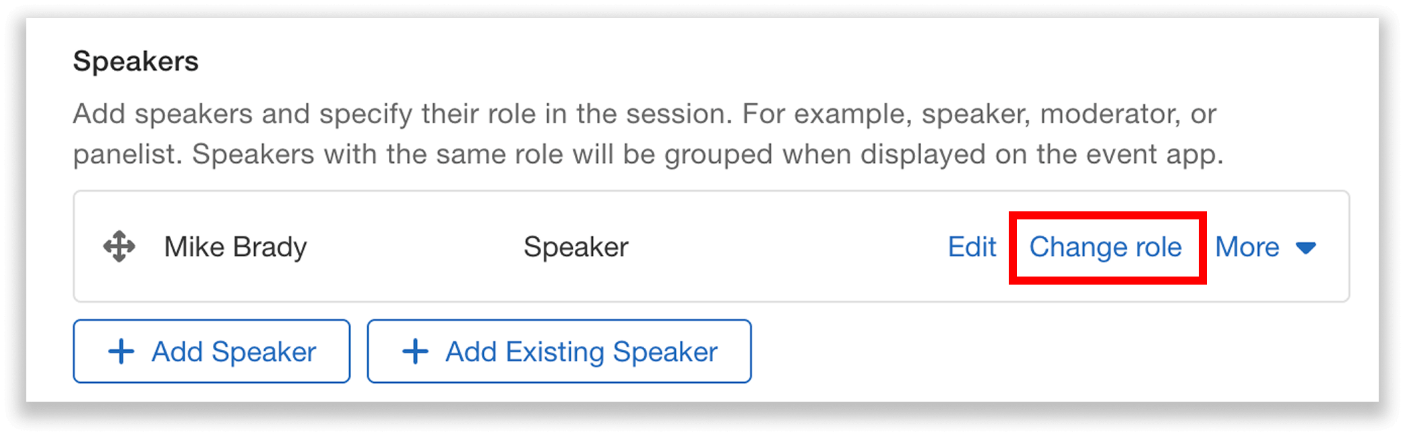Screen dimensions: 1405x436
Task: Select the Speaker role label
Action: click(x=575, y=247)
